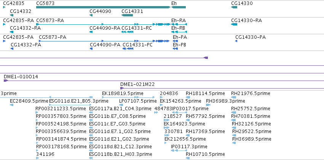
Task: Click the CG14330-PA protein label
Action: coord(251,37)
